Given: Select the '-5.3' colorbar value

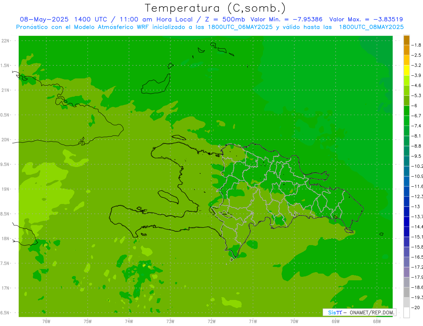Looking at the screenshot, I should tap(416, 96).
